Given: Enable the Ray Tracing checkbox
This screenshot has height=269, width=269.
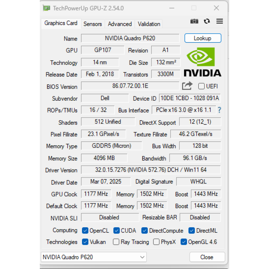Looking at the screenshot, I should pos(116,242).
